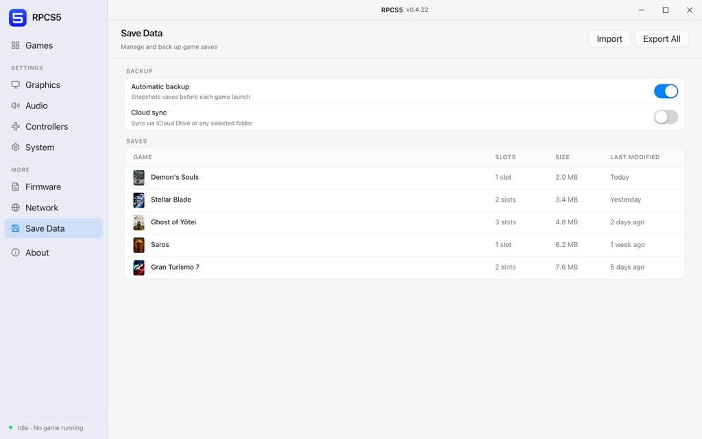The height and width of the screenshot is (439, 702).
Task: Click the Games grid icon
Action: [16, 45]
